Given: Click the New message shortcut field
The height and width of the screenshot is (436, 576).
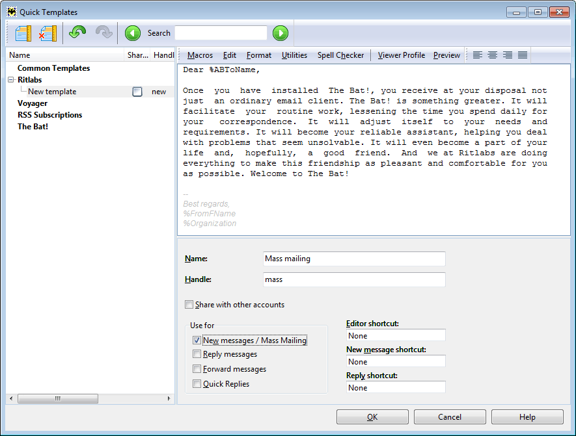Looking at the screenshot, I should point(396,361).
